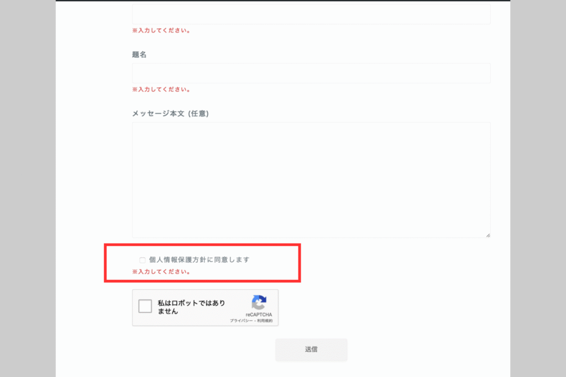Click the 私はロボットではありません text
The height and width of the screenshot is (377, 566).
click(x=191, y=307)
